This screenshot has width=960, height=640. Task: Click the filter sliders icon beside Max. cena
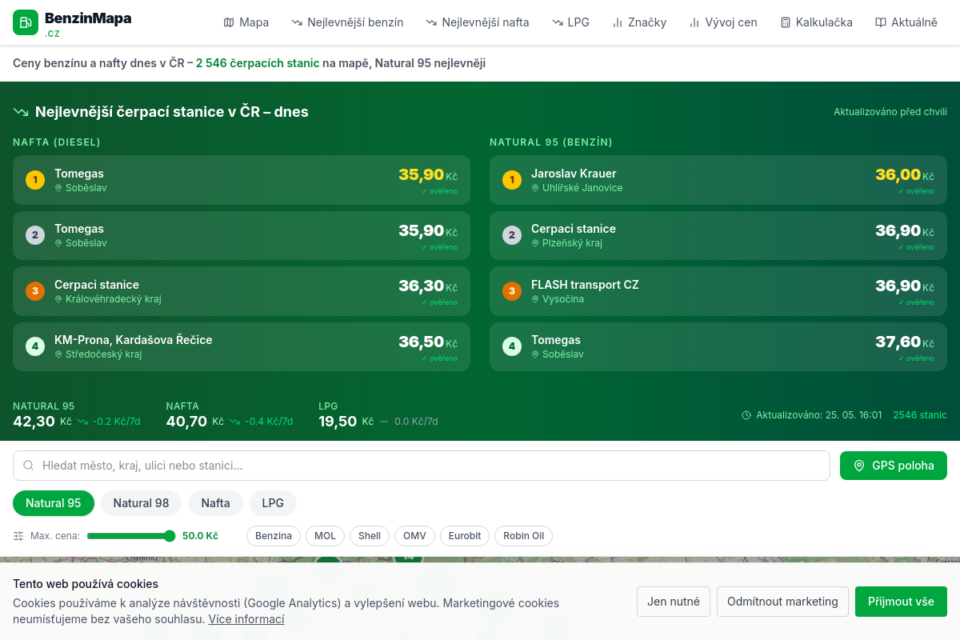click(18, 536)
